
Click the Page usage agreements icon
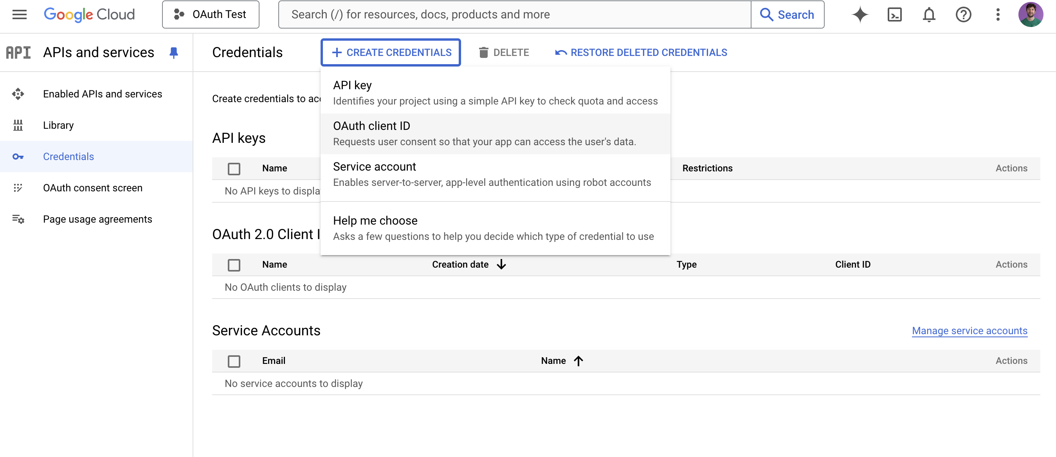pos(18,219)
